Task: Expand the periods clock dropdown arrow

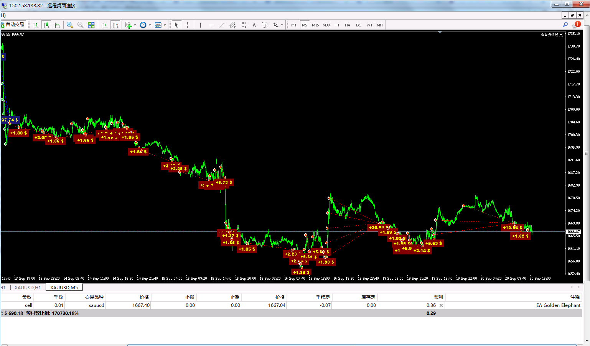Action: click(x=150, y=25)
